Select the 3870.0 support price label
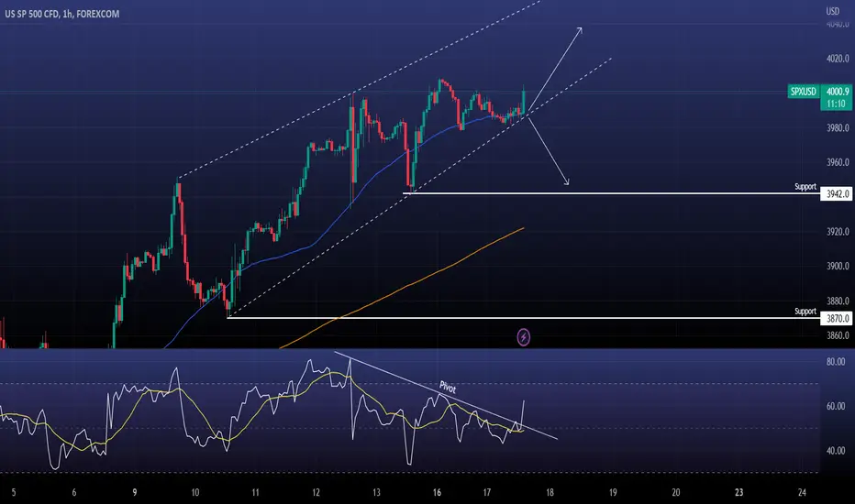 pos(837,318)
